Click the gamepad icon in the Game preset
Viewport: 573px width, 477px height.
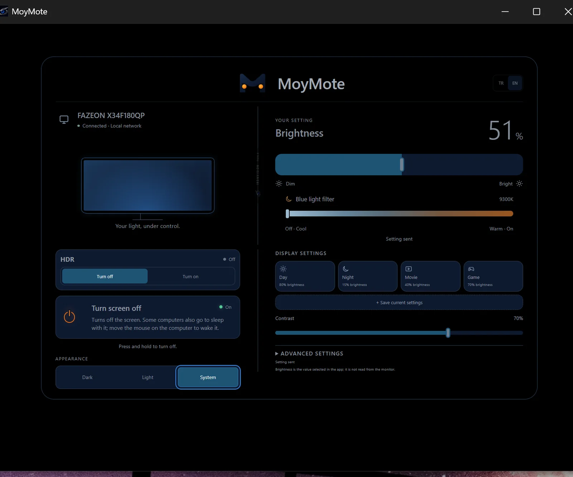471,269
